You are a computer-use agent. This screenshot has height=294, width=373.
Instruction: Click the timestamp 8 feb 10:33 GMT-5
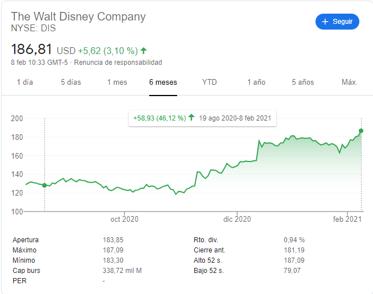coord(39,63)
